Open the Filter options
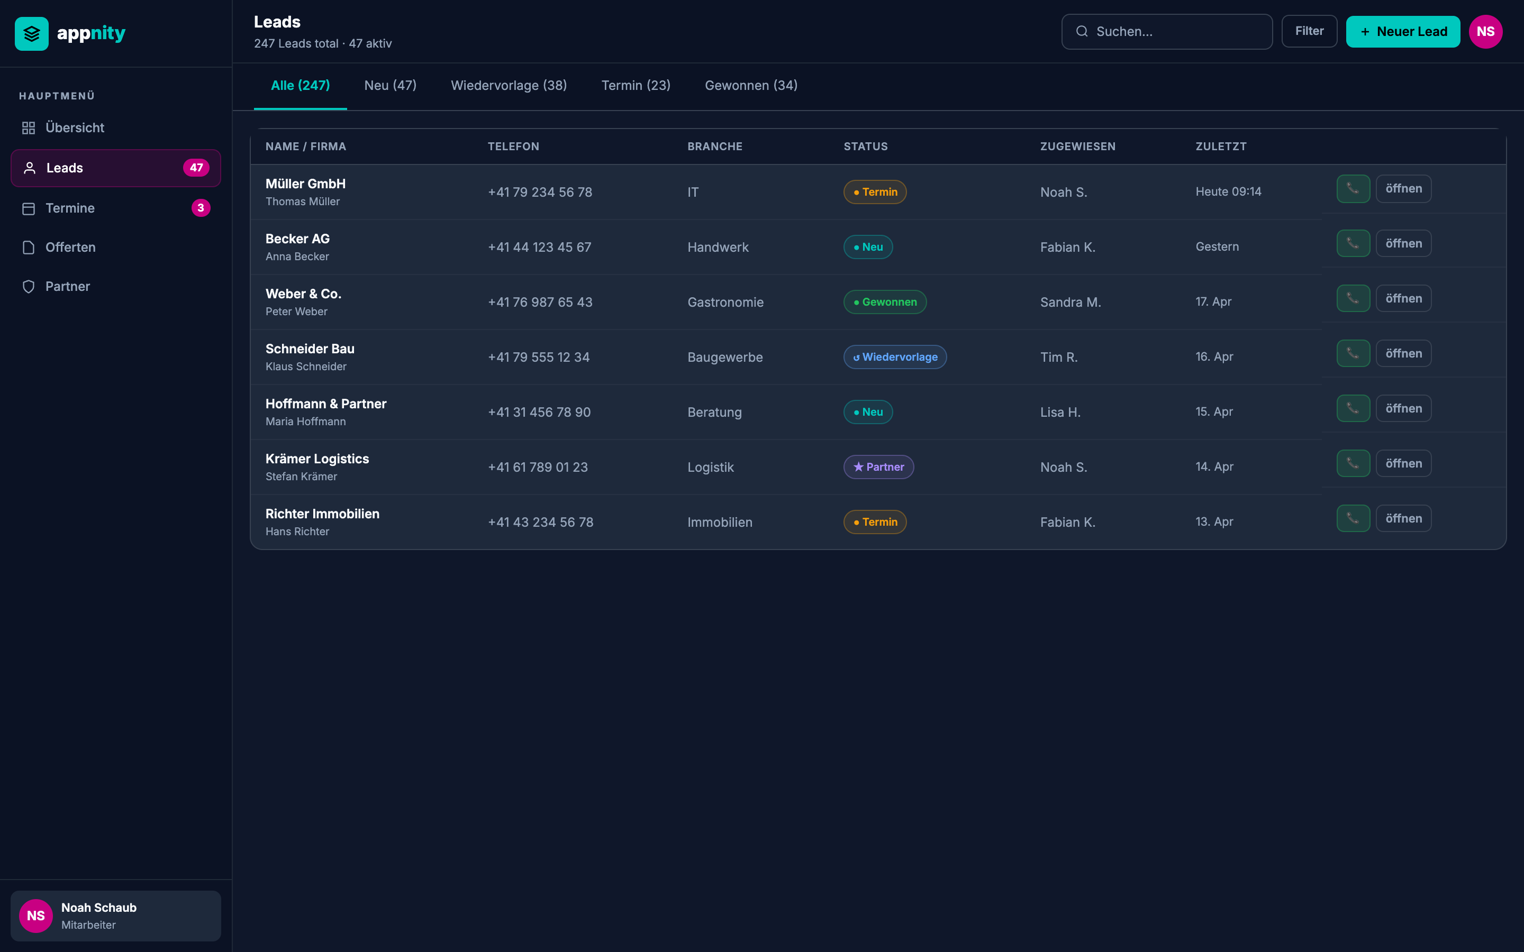This screenshot has height=952, width=1524. click(1309, 31)
